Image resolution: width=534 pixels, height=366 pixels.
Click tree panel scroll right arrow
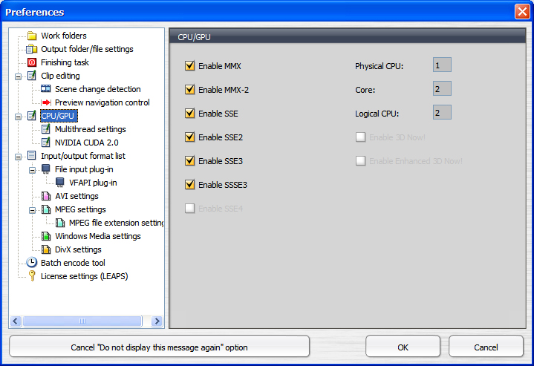tap(157, 321)
